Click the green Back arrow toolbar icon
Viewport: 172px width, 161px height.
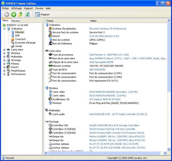point(7,14)
